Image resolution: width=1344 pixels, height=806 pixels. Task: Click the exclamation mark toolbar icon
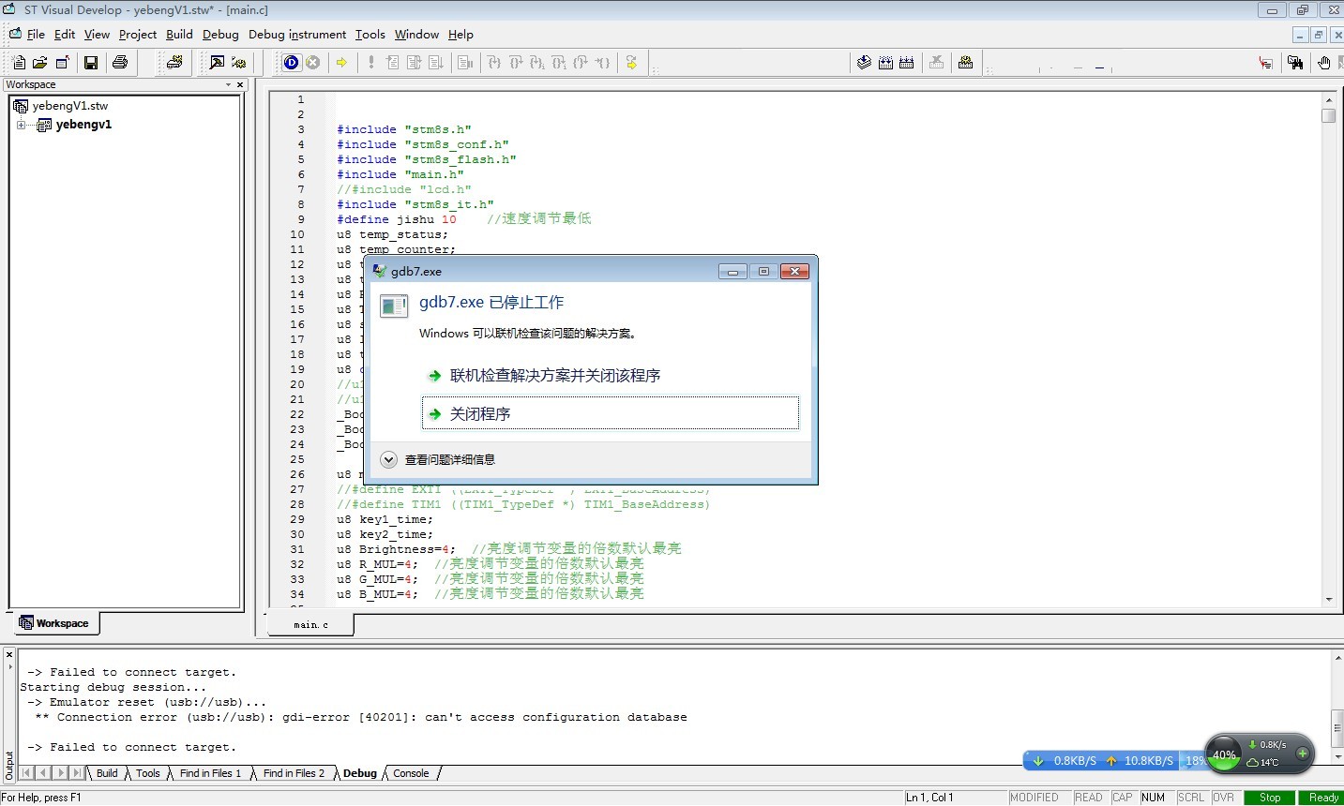371,63
